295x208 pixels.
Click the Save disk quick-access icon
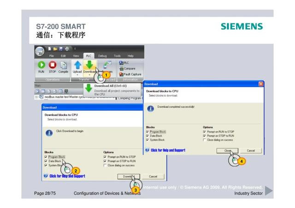point(61,49)
